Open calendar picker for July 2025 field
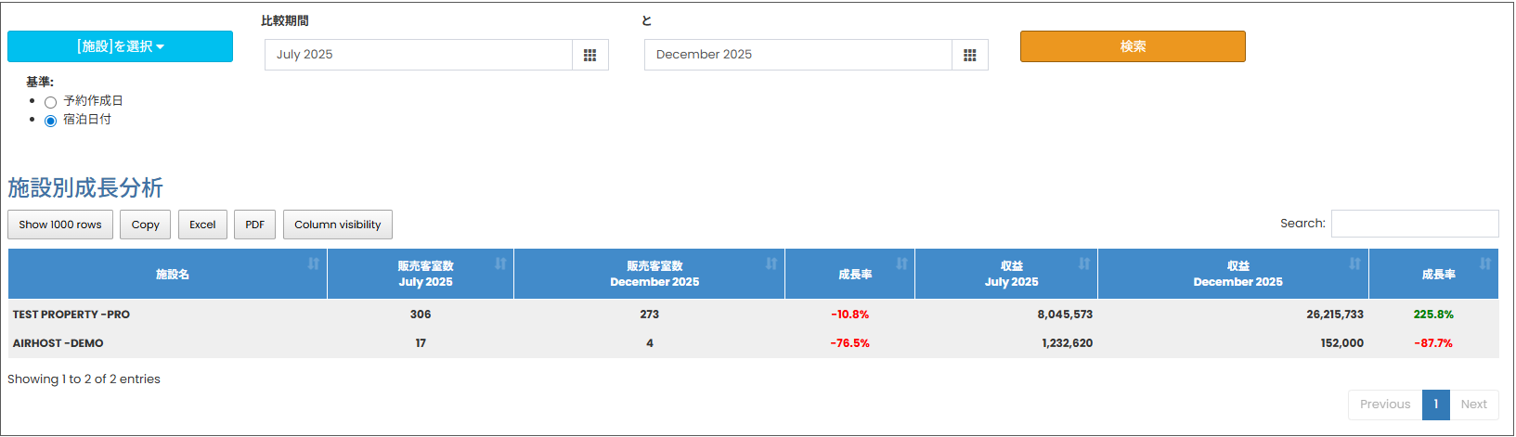This screenshot has height=437, width=1516. point(590,55)
